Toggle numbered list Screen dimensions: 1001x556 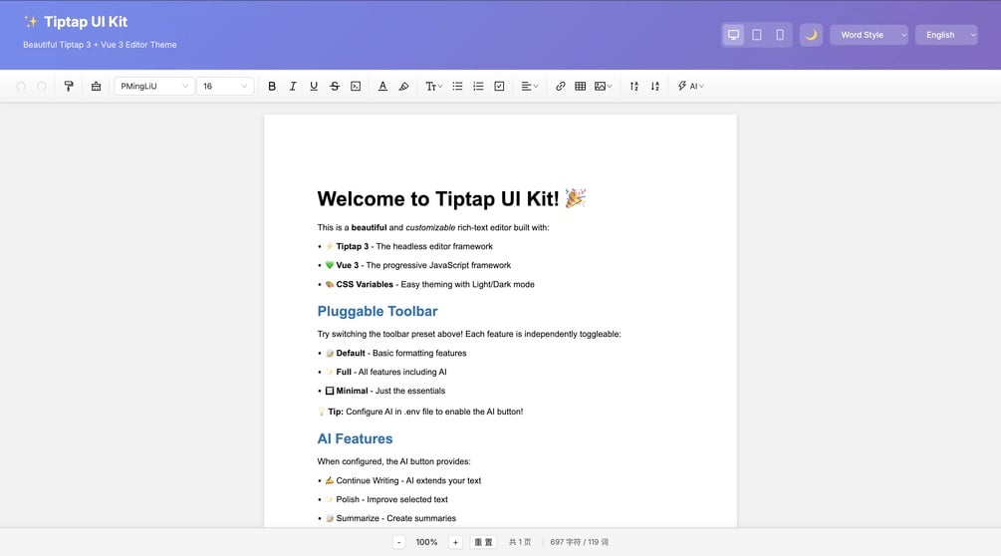tap(478, 86)
